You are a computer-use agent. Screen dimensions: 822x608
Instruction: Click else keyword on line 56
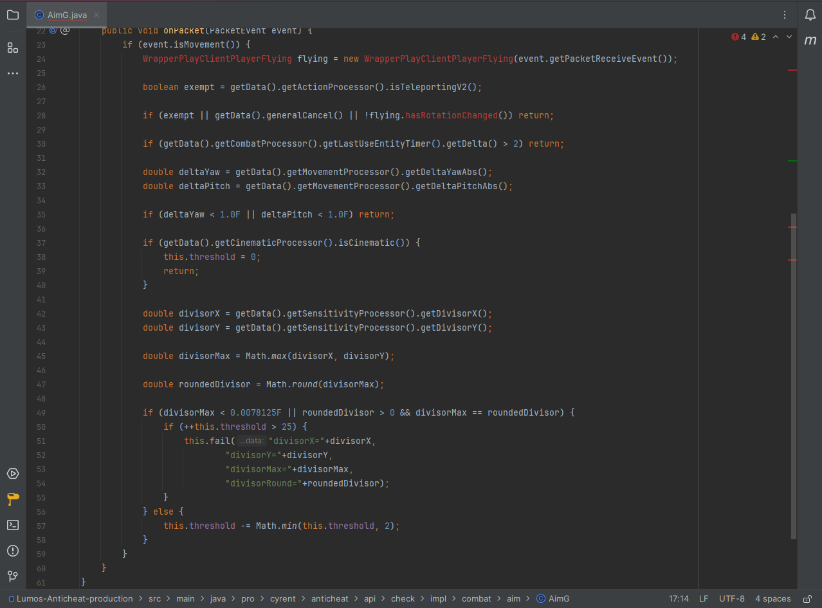coord(163,511)
